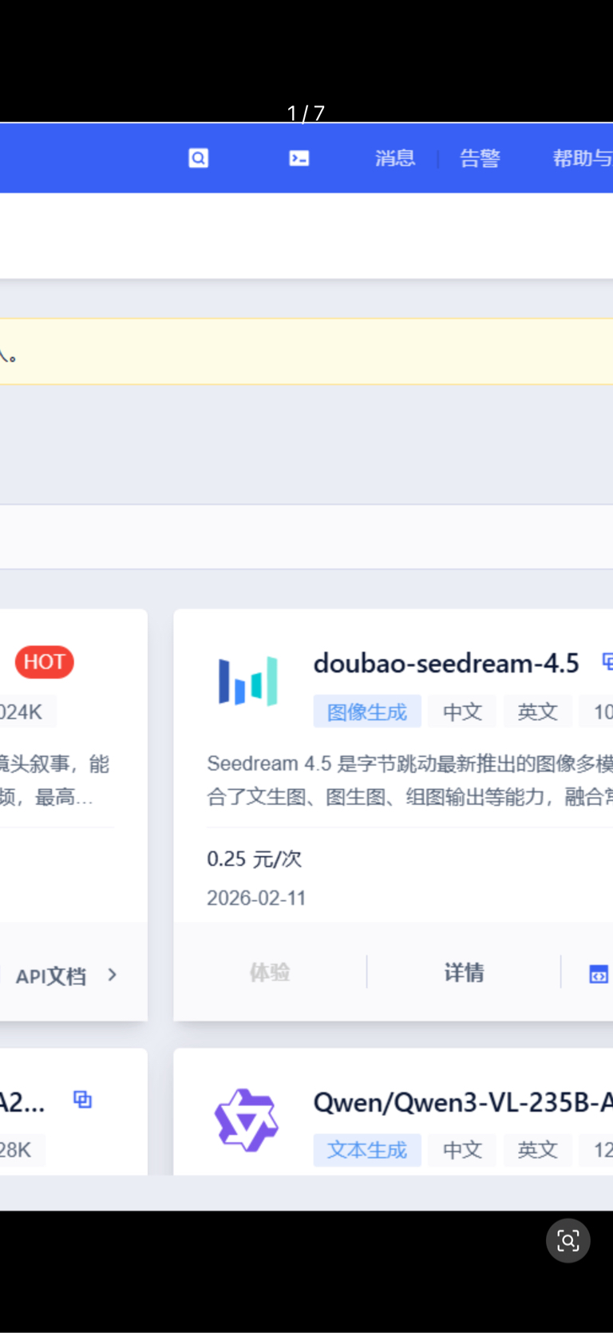The image size is (613, 1333).
Task: Click the 1 / 7 page counter
Action: 306,113
